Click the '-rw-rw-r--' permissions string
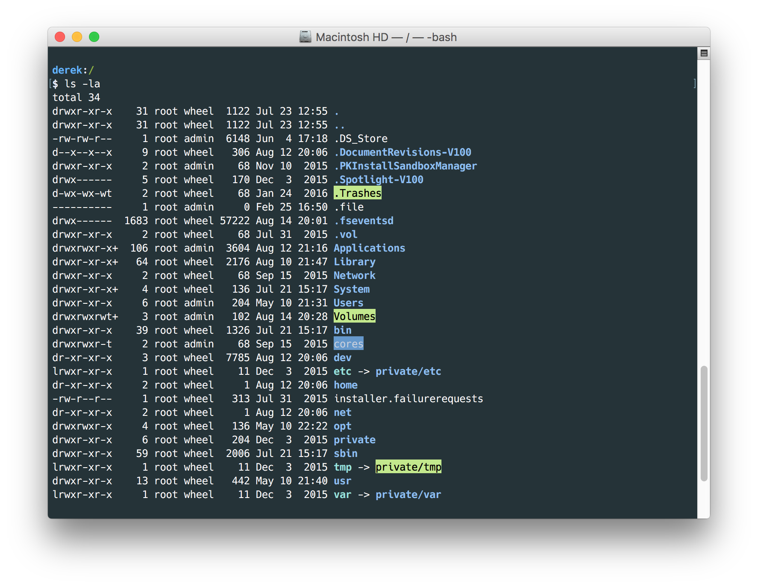Screen dimensions: 758x587 (82, 139)
